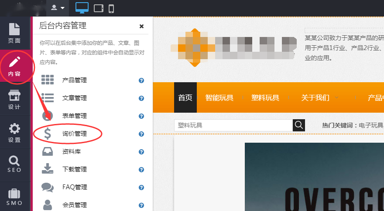Image resolution: width=384 pixels, height=211 pixels.
Task: Click the 塑料玩具 search input field
Action: click(x=233, y=125)
